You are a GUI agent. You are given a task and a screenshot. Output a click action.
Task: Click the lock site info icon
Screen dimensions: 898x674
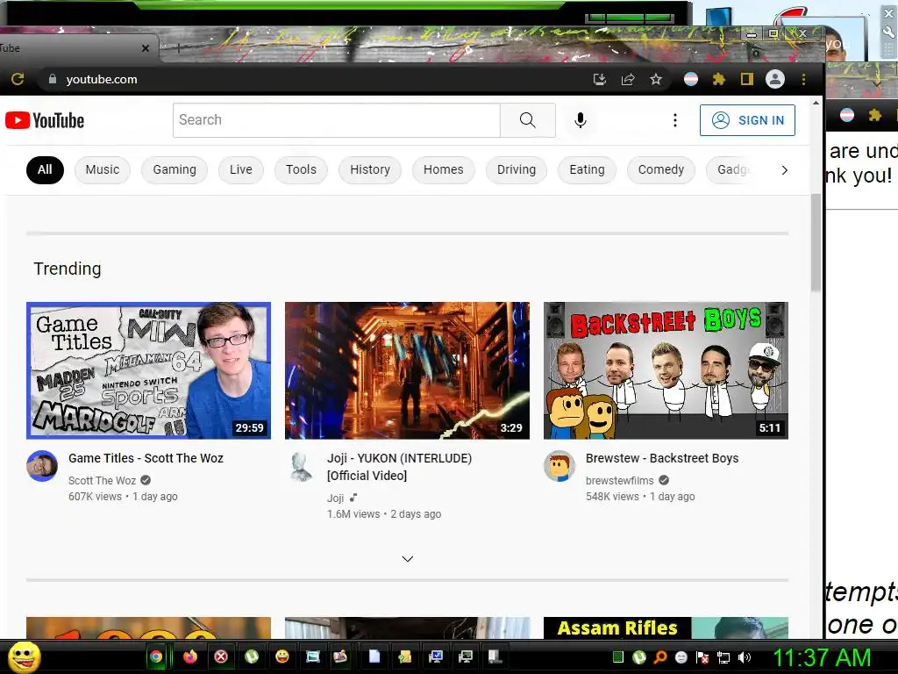pyautogui.click(x=53, y=79)
